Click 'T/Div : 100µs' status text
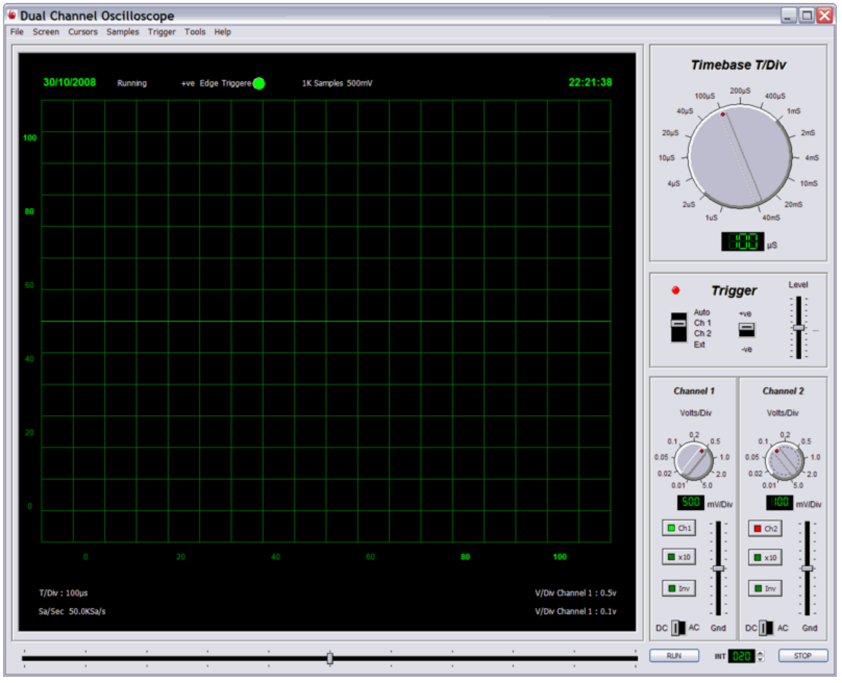 (x=63, y=593)
